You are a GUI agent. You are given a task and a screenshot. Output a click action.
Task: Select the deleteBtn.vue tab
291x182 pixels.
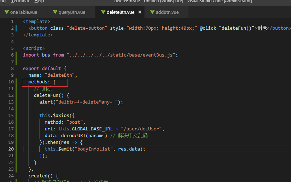[x=120, y=12]
